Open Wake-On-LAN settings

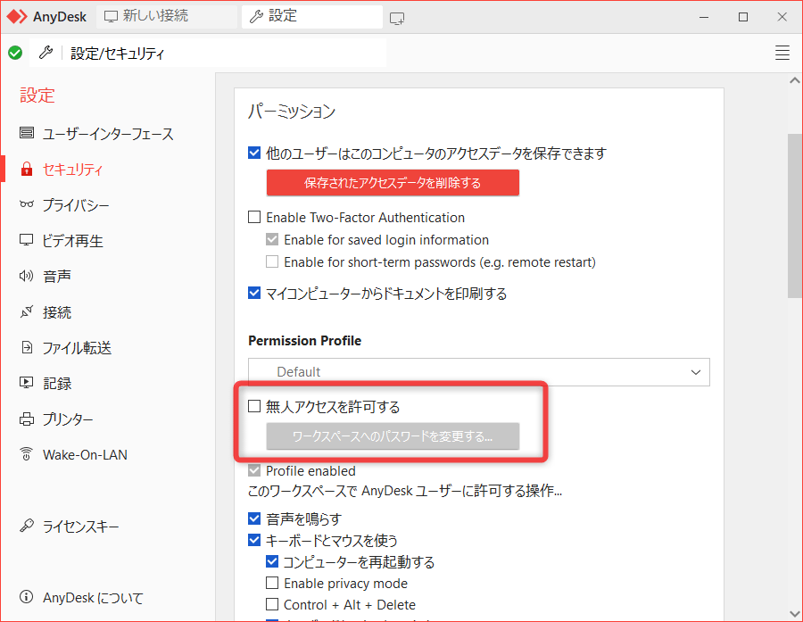point(85,454)
